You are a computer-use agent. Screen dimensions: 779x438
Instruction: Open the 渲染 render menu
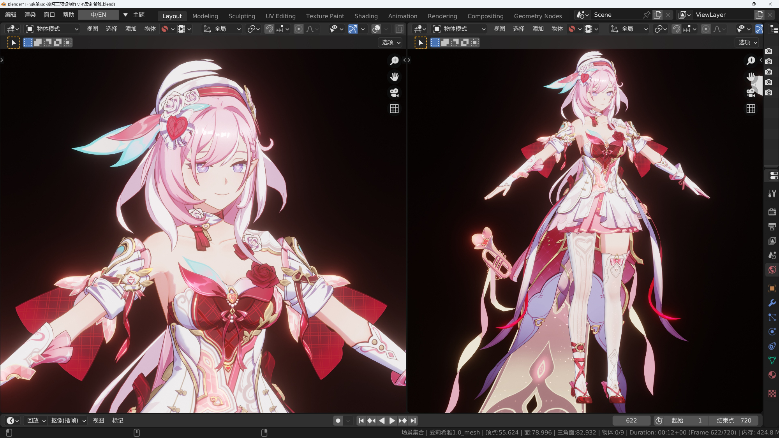click(30, 15)
